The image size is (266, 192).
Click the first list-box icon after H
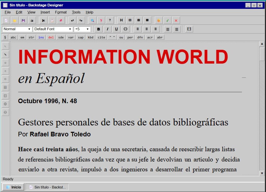pyautogui.click(x=130, y=20)
